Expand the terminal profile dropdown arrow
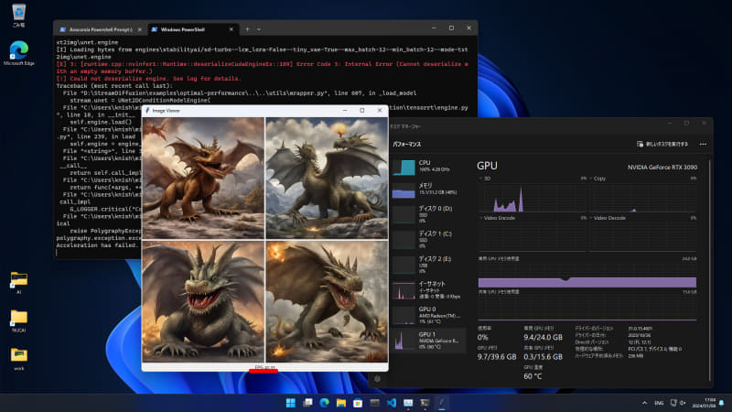The image size is (732, 412). [259, 29]
